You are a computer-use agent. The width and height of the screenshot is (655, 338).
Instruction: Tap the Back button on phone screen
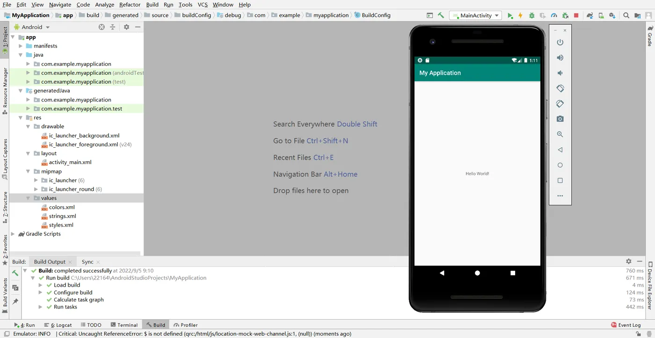(x=442, y=273)
